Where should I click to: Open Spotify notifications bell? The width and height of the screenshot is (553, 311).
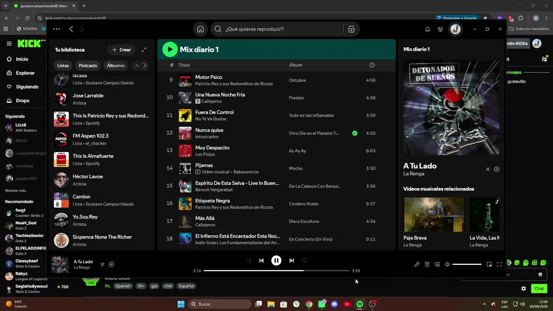(x=427, y=29)
